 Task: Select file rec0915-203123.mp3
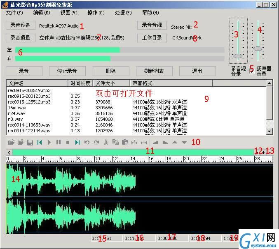coord(29,96)
